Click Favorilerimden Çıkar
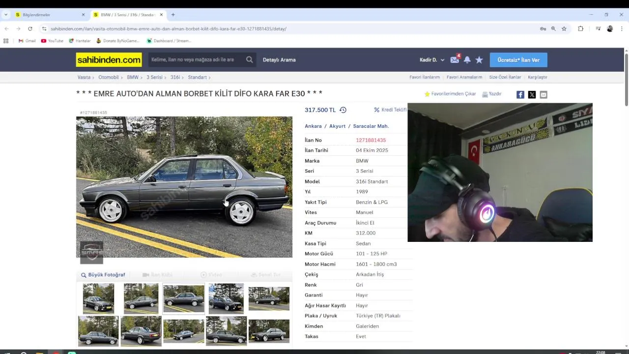 [x=450, y=94]
